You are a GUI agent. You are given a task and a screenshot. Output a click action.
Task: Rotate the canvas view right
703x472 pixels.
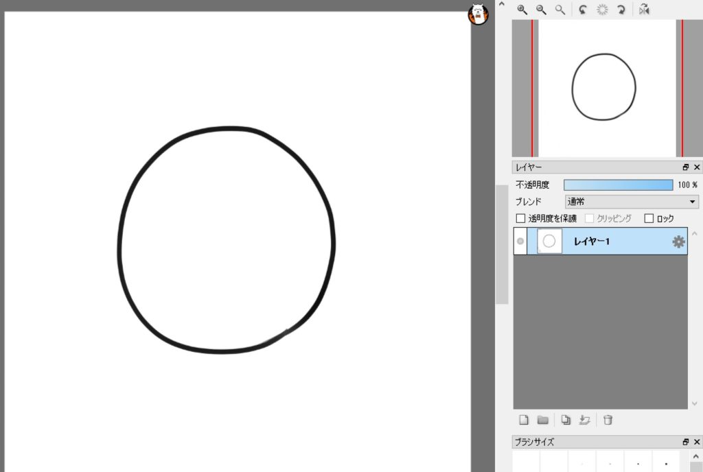tap(621, 10)
